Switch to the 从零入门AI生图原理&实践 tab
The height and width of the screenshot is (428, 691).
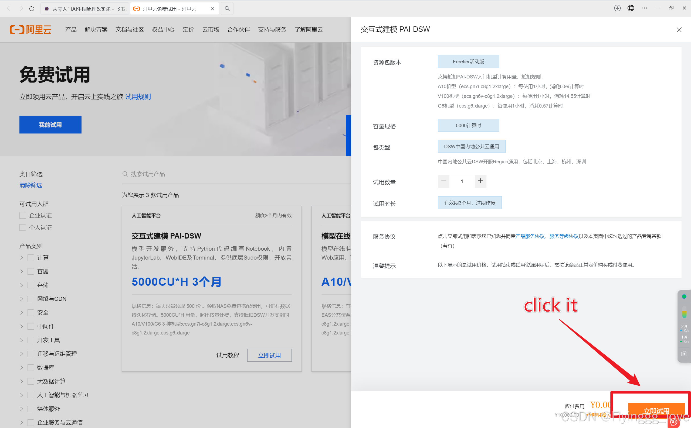point(85,9)
